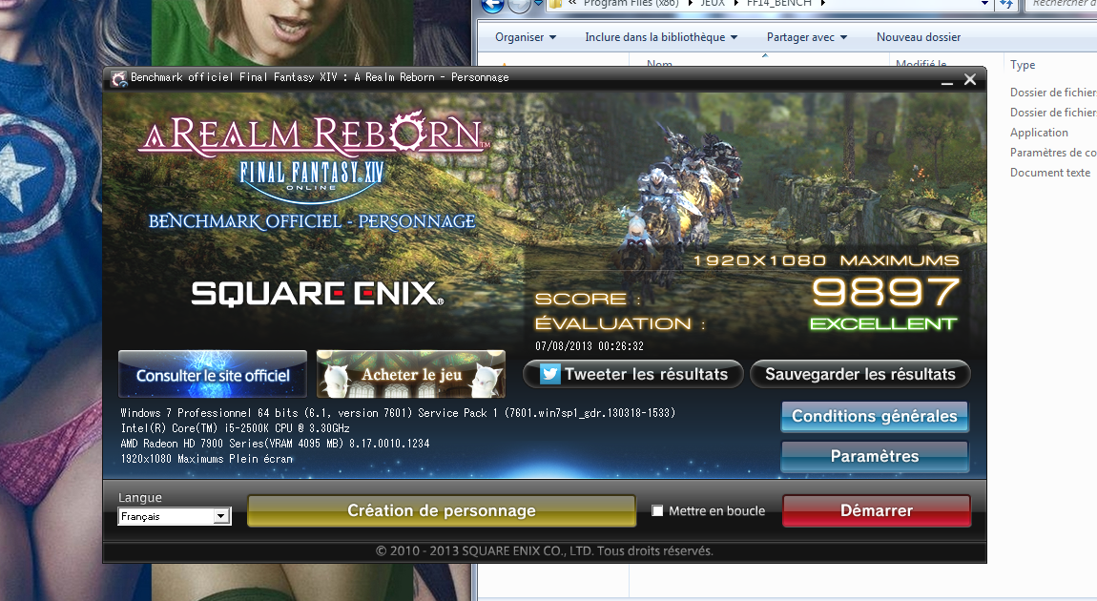Click the score value 9897
This screenshot has width=1097, height=601.
[886, 292]
